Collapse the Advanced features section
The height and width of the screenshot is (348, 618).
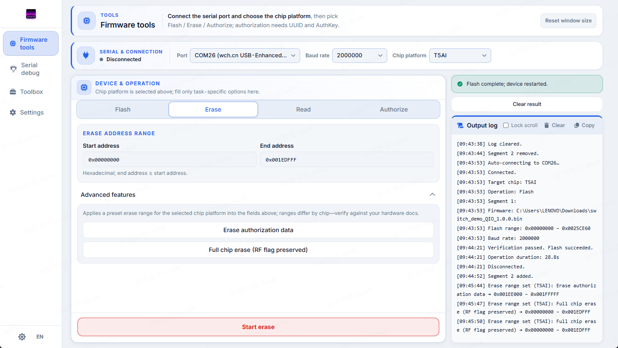[432, 195]
